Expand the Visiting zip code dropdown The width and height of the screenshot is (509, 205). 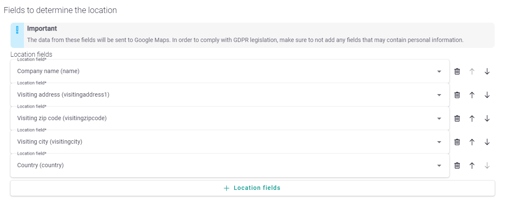[x=230, y=118]
